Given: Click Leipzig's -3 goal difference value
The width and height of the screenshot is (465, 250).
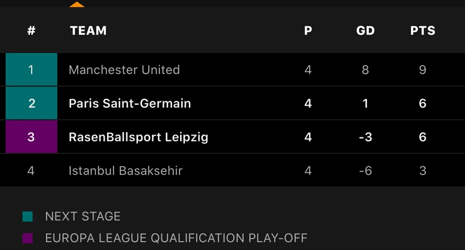Looking at the screenshot, I should (365, 137).
